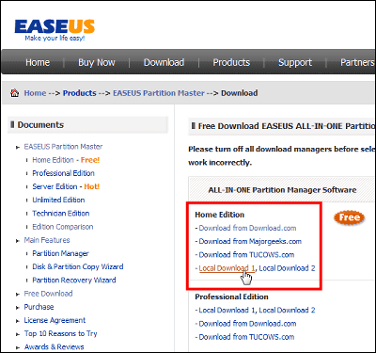376x353 pixels.
Task: Click Download from Majorgeeks.com link
Action: point(250,242)
